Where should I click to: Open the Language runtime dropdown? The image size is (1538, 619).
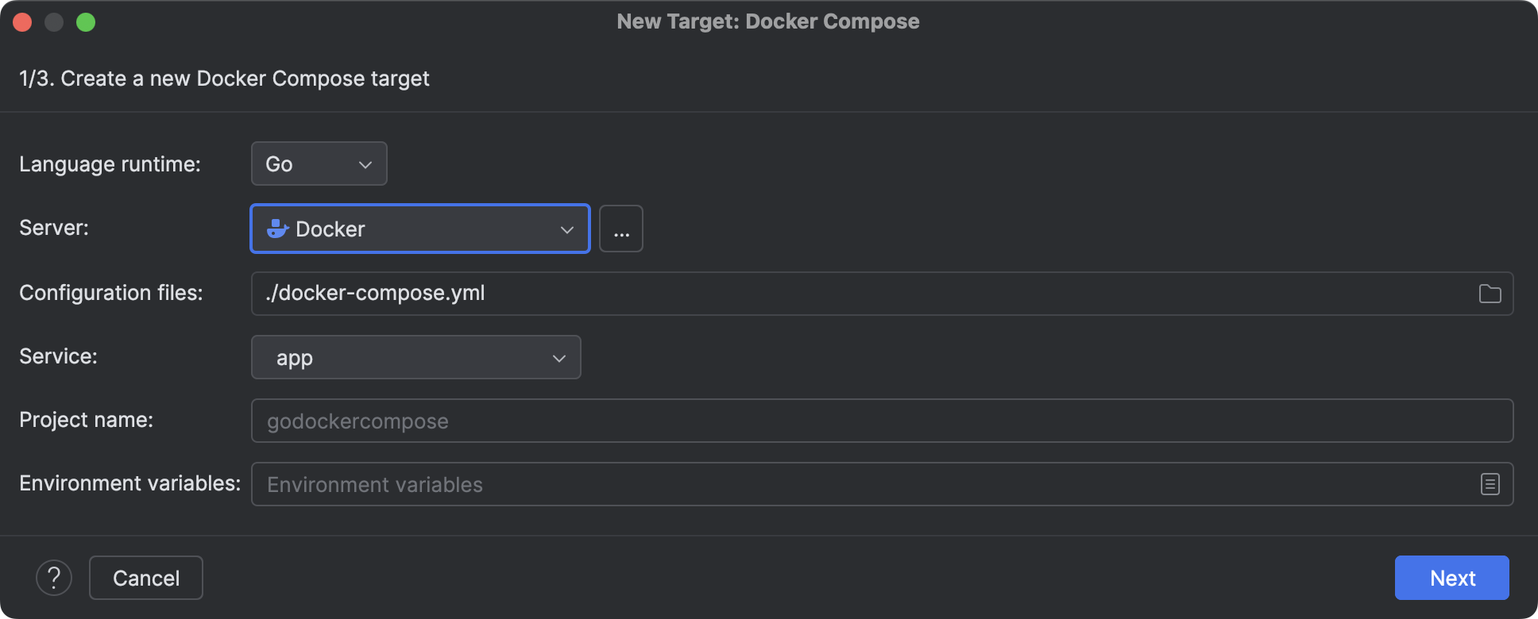pyautogui.click(x=318, y=163)
